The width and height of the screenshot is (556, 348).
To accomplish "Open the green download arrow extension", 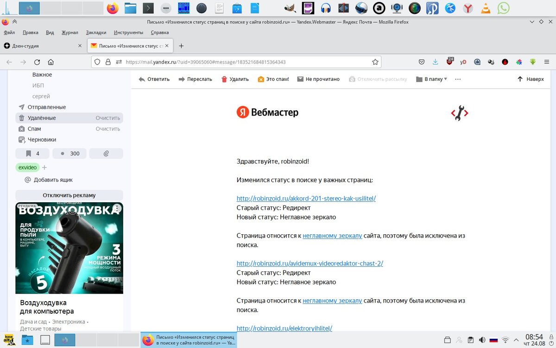I will pyautogui.click(x=533, y=62).
